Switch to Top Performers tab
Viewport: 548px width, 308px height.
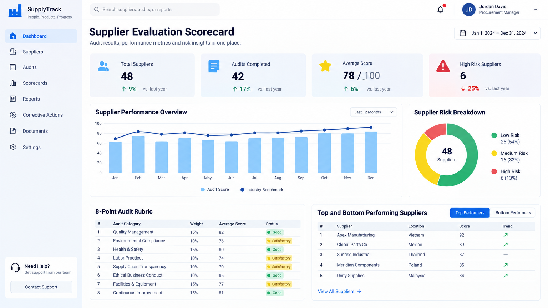[x=470, y=213]
